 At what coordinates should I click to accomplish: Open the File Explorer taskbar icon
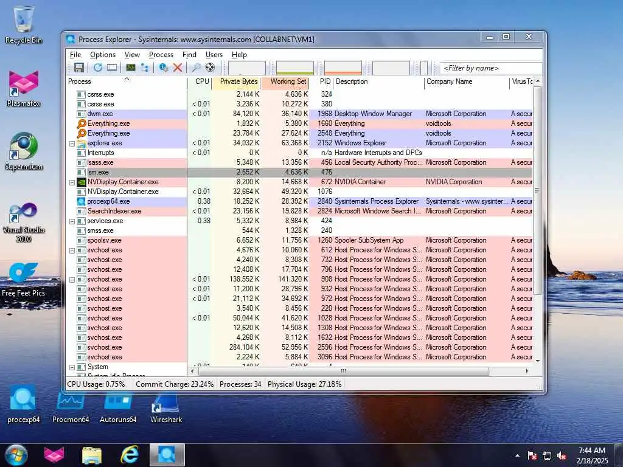pos(92,455)
